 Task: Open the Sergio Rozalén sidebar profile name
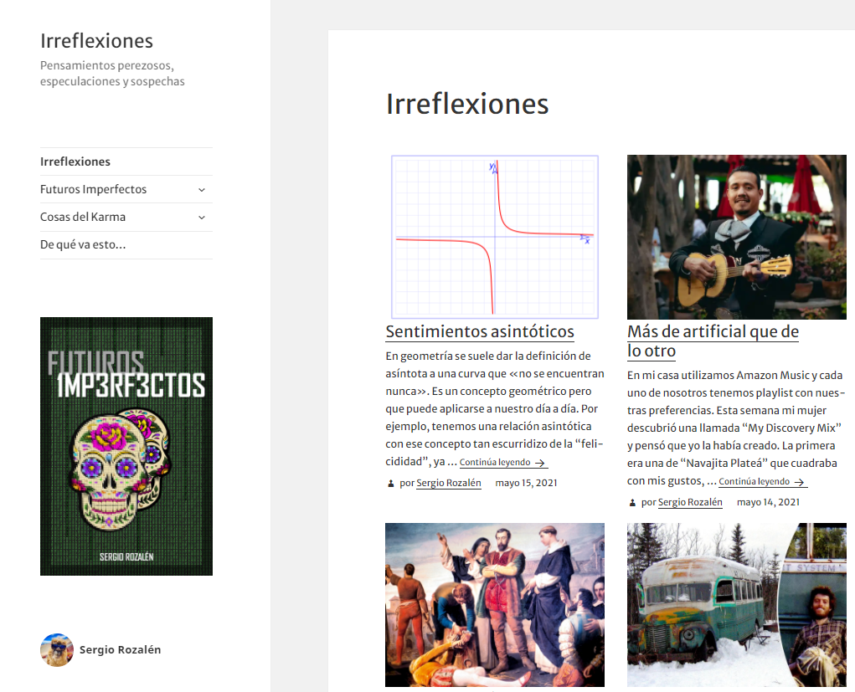pyautogui.click(x=120, y=649)
